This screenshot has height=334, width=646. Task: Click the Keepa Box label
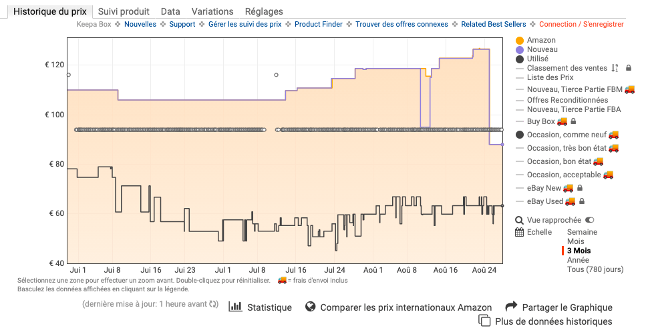pyautogui.click(x=94, y=24)
